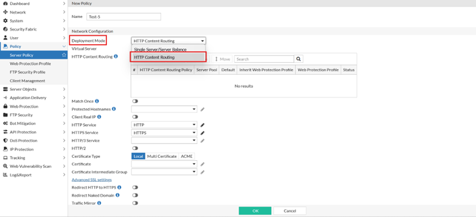The width and height of the screenshot is (476, 217).
Task: Open FTP Security Profile submenu item
Action: click(x=27, y=72)
